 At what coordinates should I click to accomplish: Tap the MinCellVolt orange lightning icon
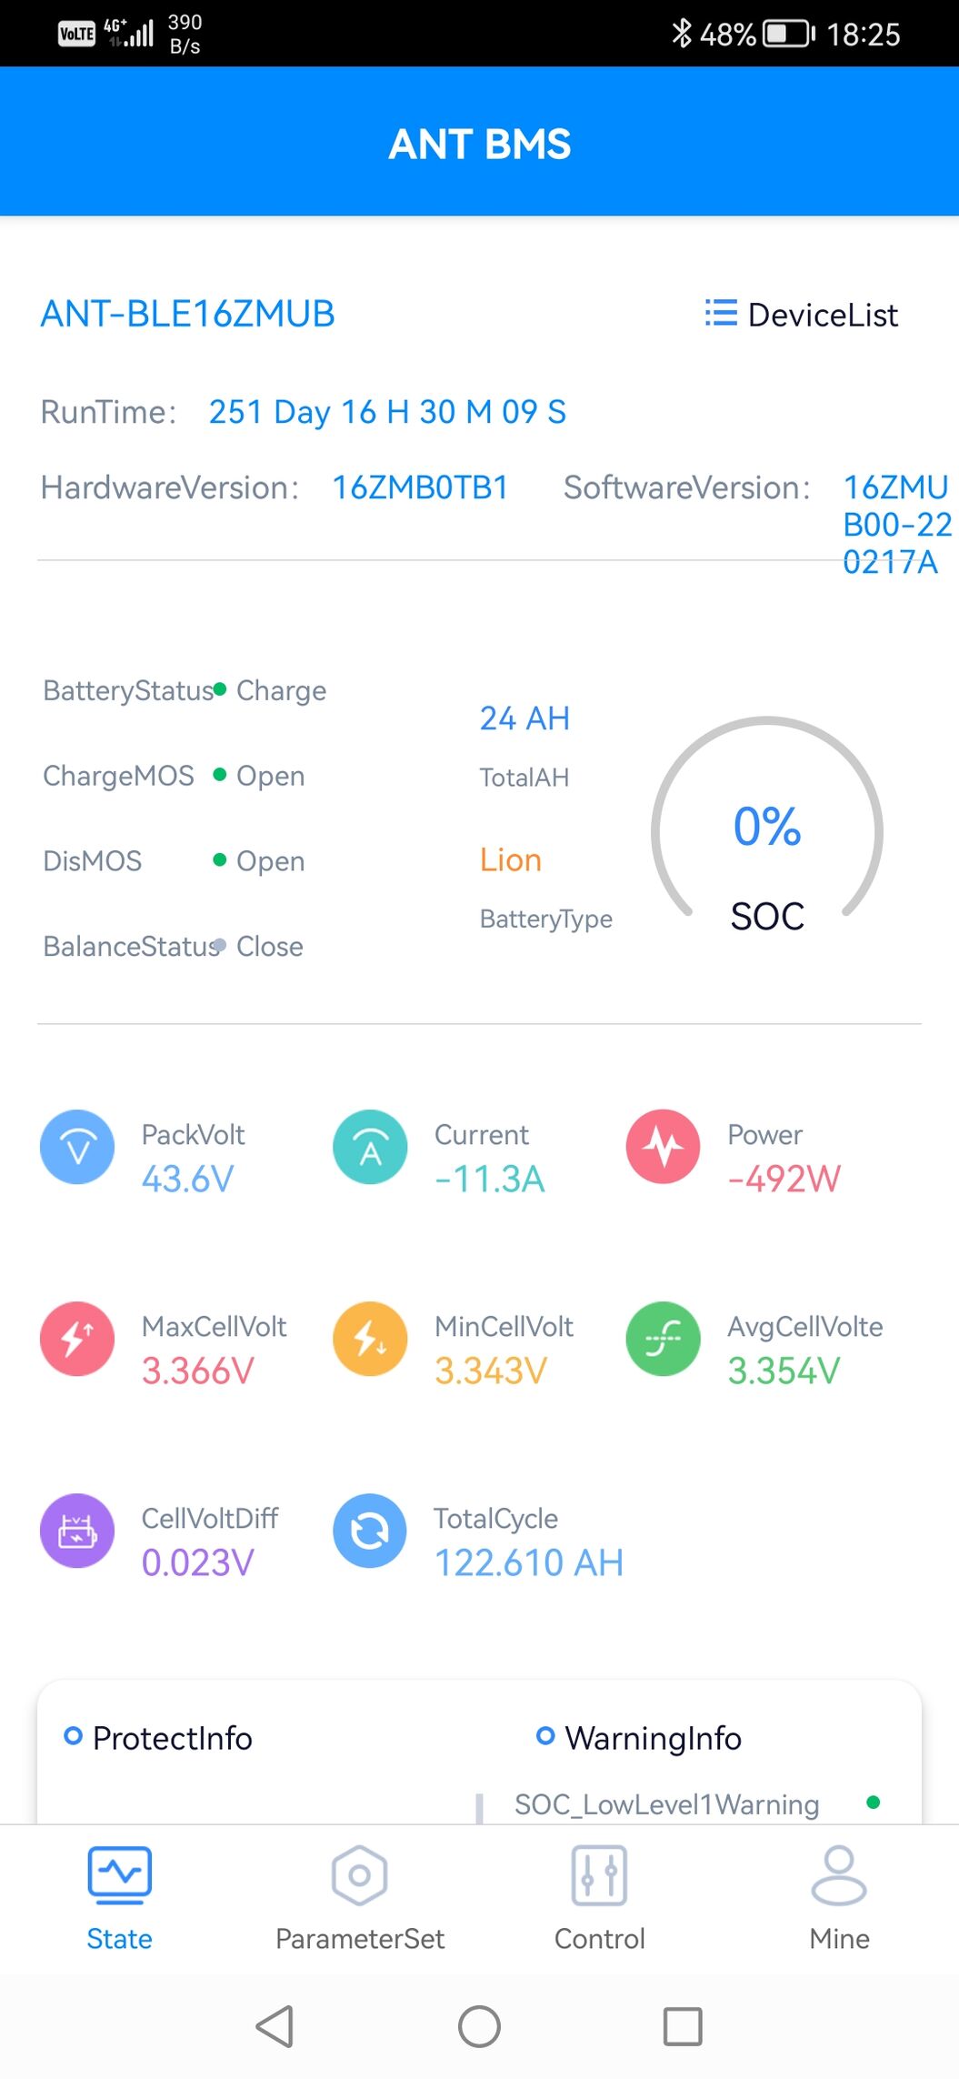pyautogui.click(x=370, y=1339)
